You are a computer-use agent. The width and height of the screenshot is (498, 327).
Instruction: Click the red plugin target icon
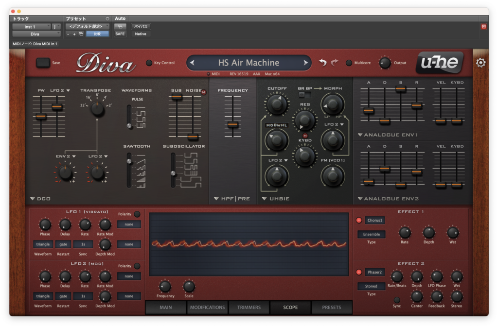coord(484,27)
